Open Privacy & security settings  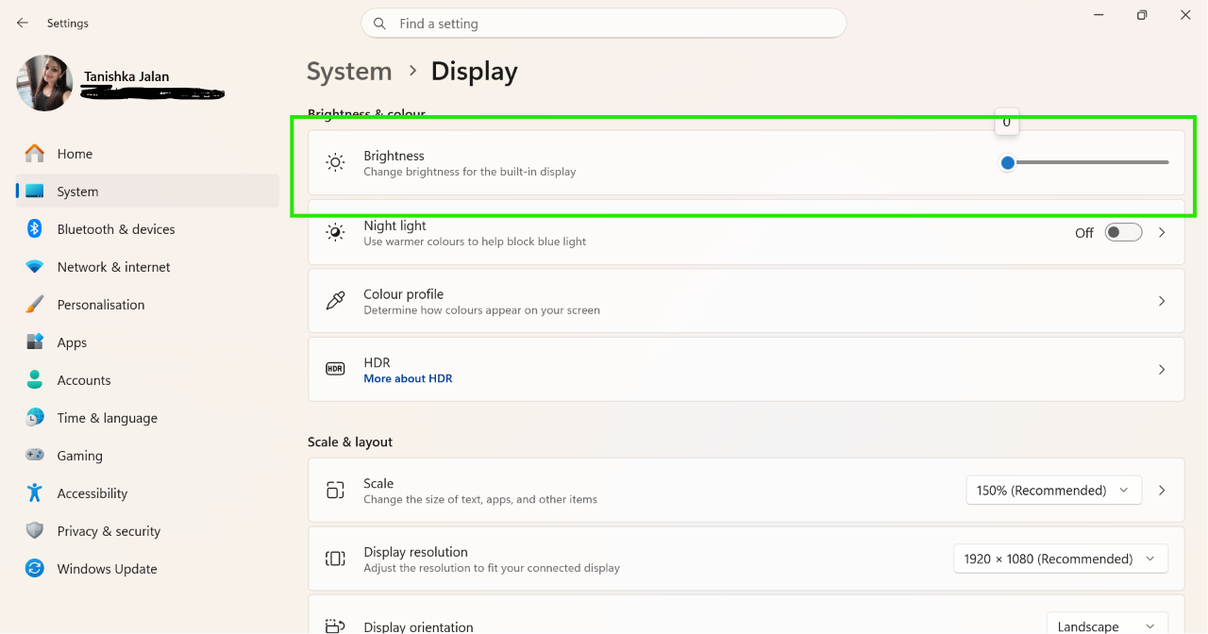(x=148, y=531)
